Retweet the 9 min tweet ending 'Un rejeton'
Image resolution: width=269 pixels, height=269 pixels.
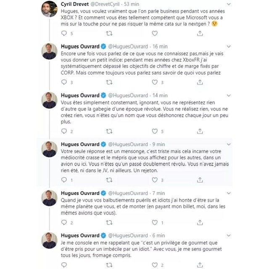[x=110, y=180]
